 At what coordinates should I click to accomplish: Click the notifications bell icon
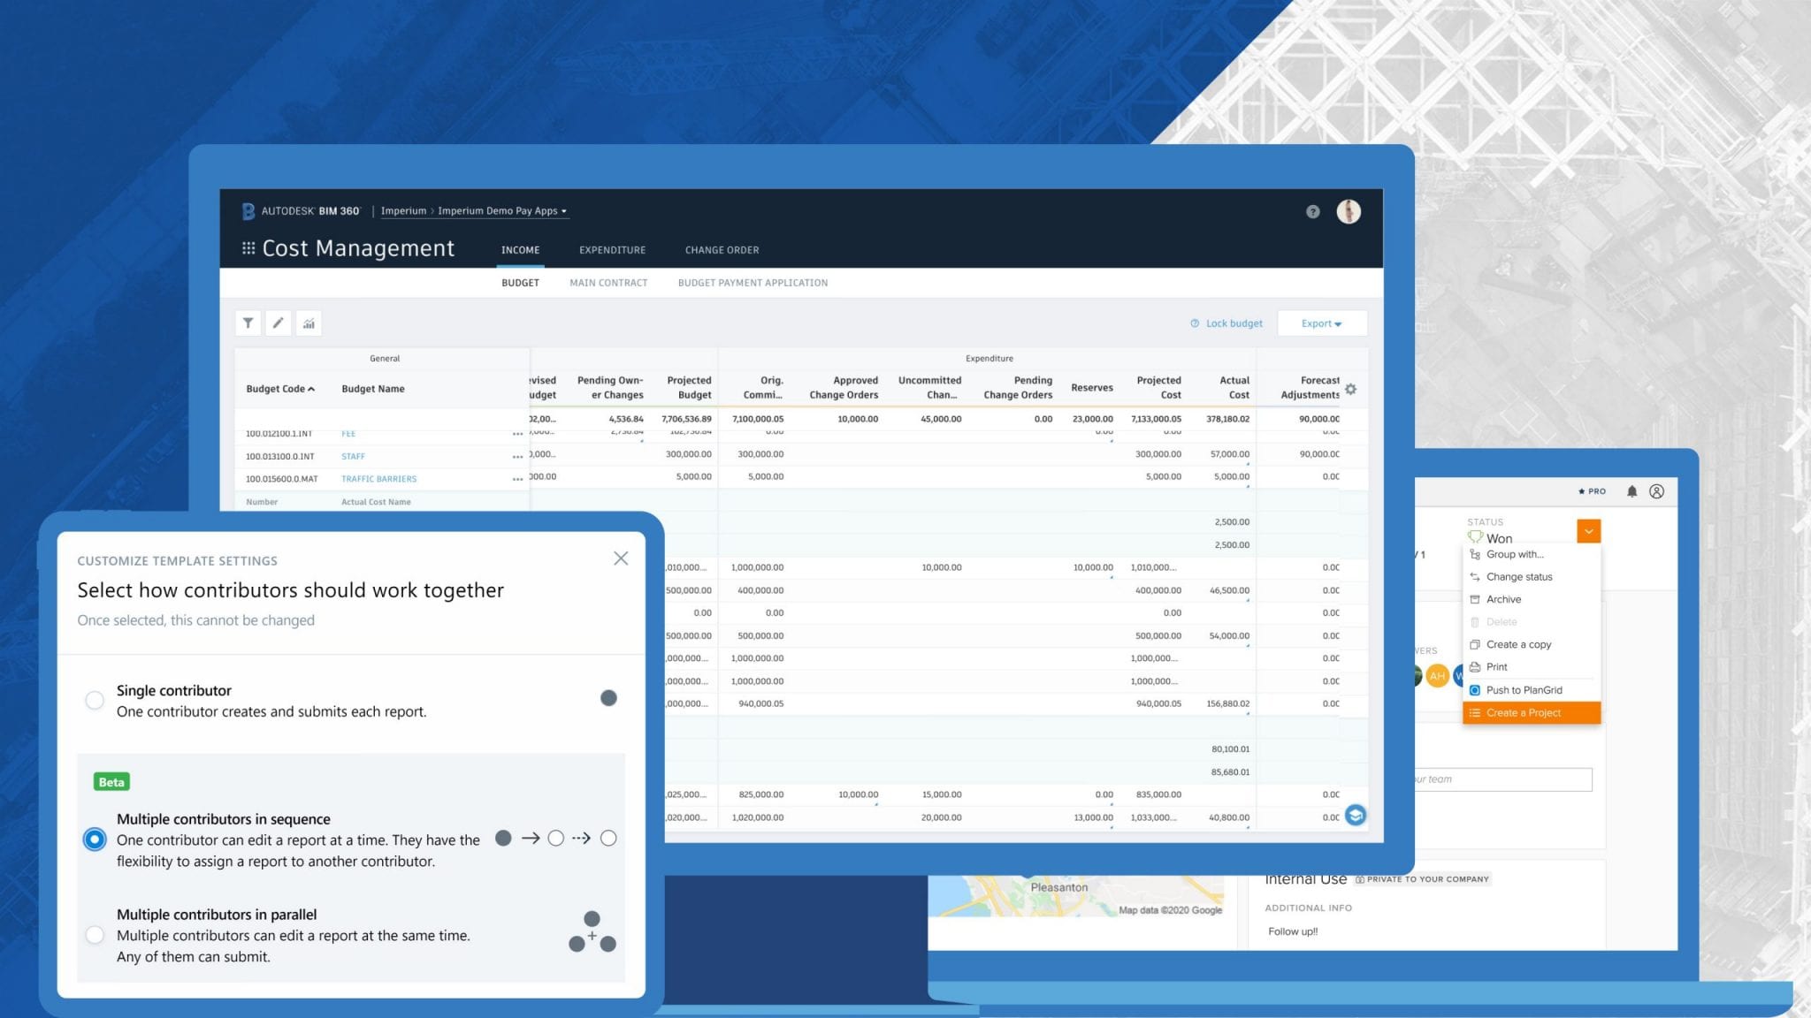[x=1631, y=491]
